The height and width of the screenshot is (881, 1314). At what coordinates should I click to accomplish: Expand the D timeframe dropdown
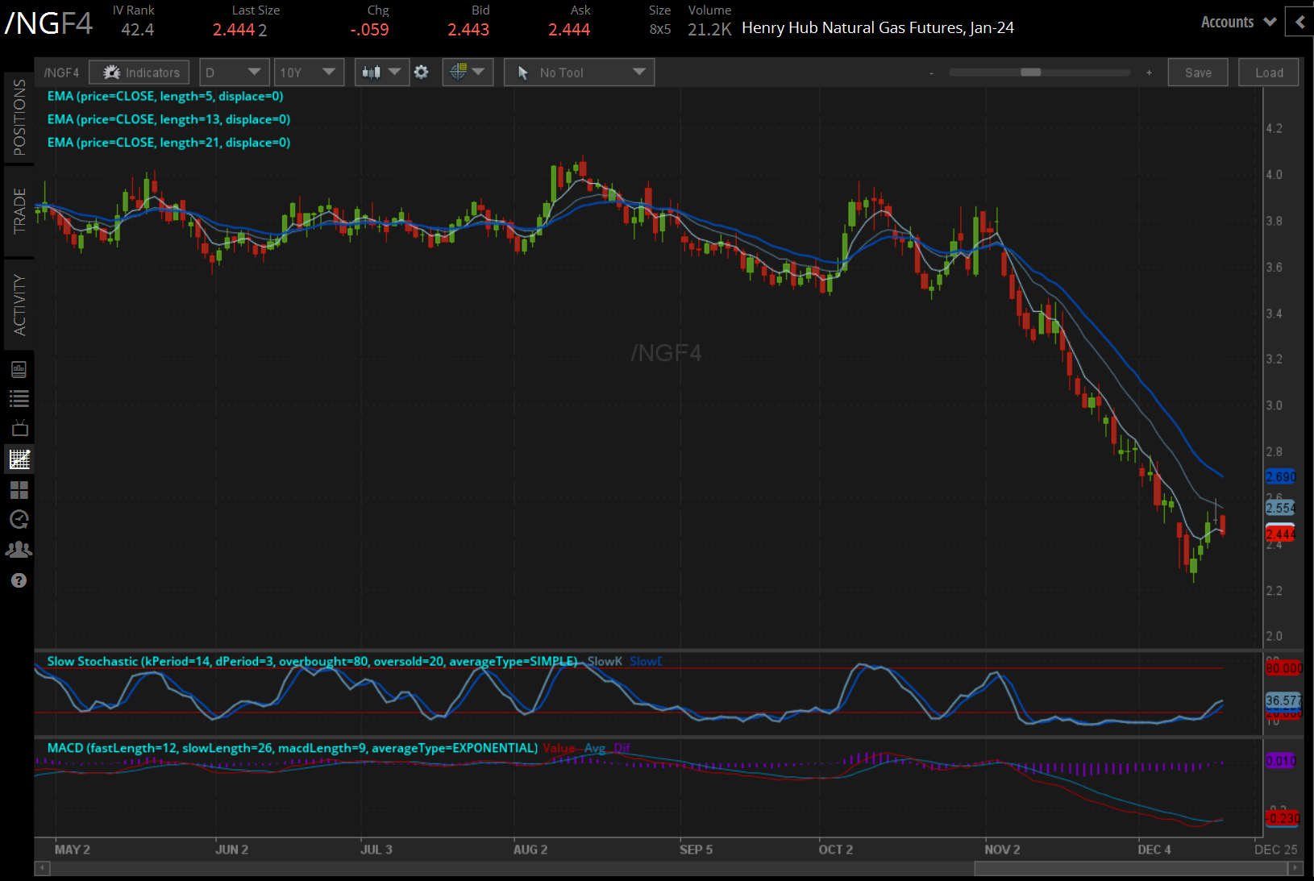click(233, 73)
